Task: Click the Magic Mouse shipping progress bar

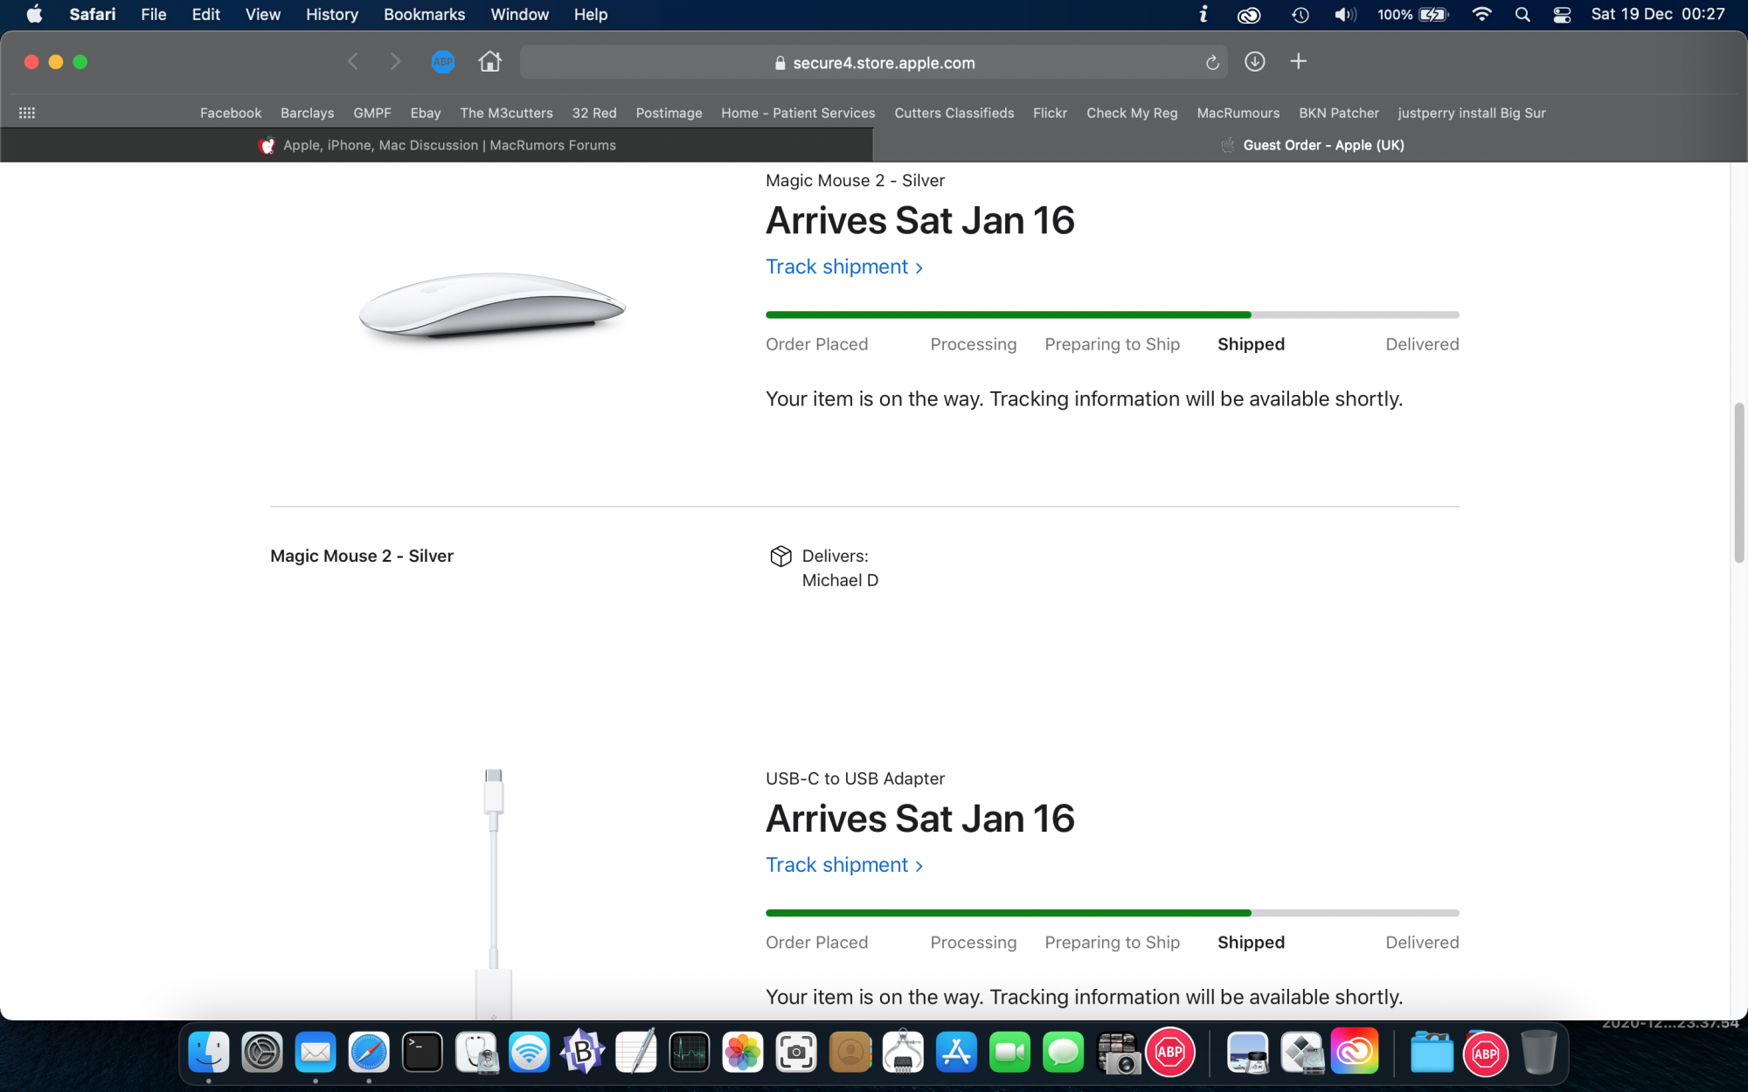Action: click(x=1112, y=314)
